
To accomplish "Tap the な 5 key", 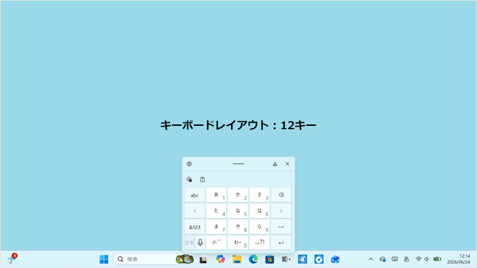I will [x=238, y=211].
